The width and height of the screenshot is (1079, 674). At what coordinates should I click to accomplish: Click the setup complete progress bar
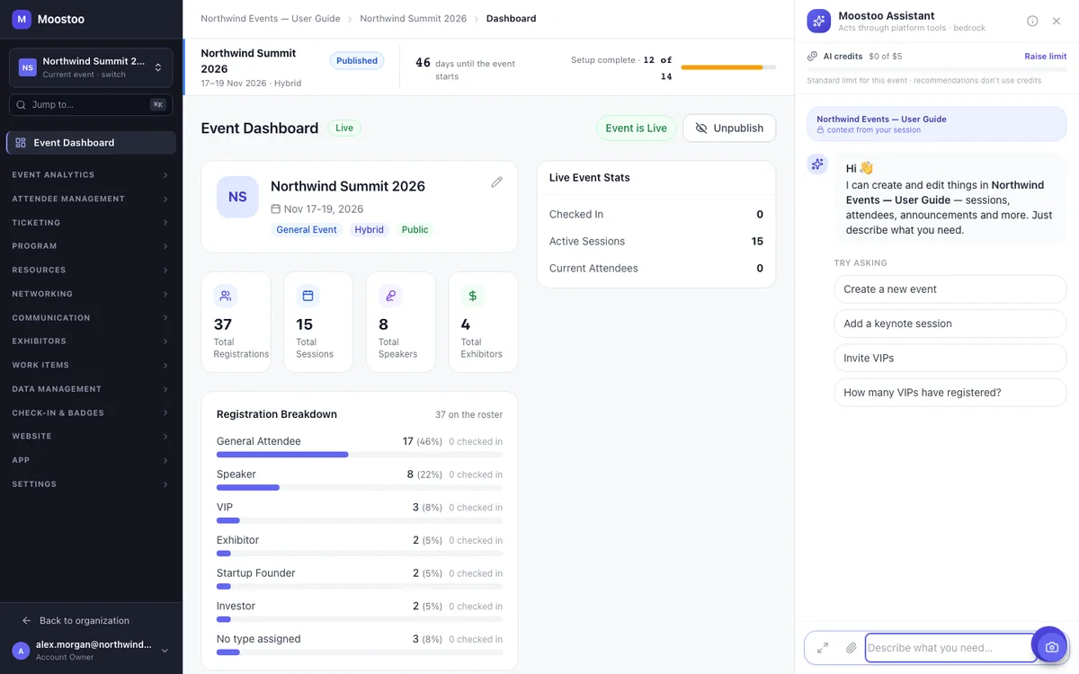(x=728, y=67)
